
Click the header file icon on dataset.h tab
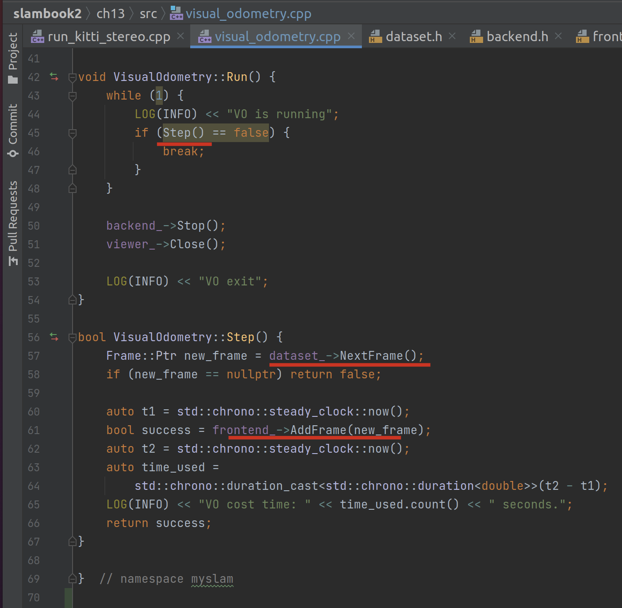[375, 36]
